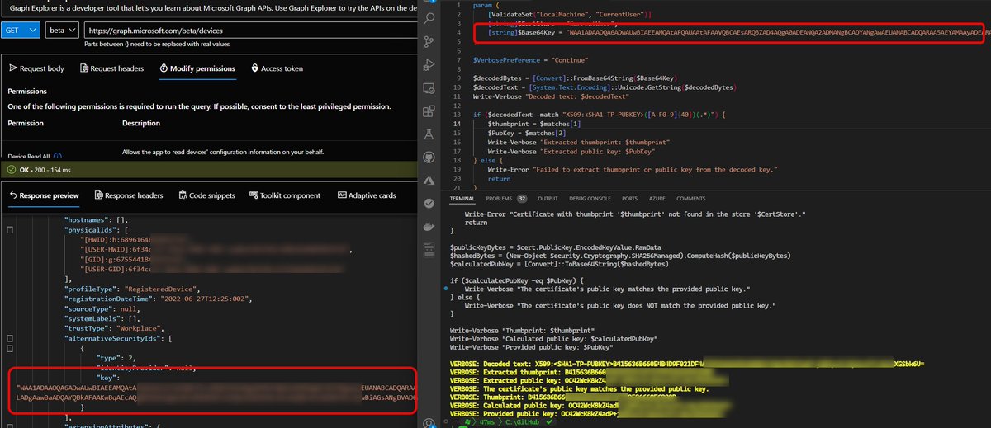
Task: Open the Response headers tab
Action: [130, 195]
